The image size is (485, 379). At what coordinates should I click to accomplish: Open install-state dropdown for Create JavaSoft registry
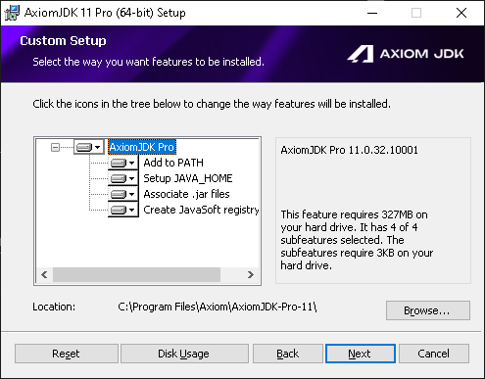point(123,210)
